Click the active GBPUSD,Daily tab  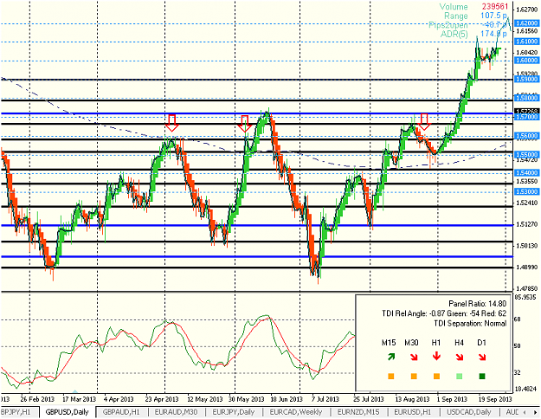click(x=67, y=412)
